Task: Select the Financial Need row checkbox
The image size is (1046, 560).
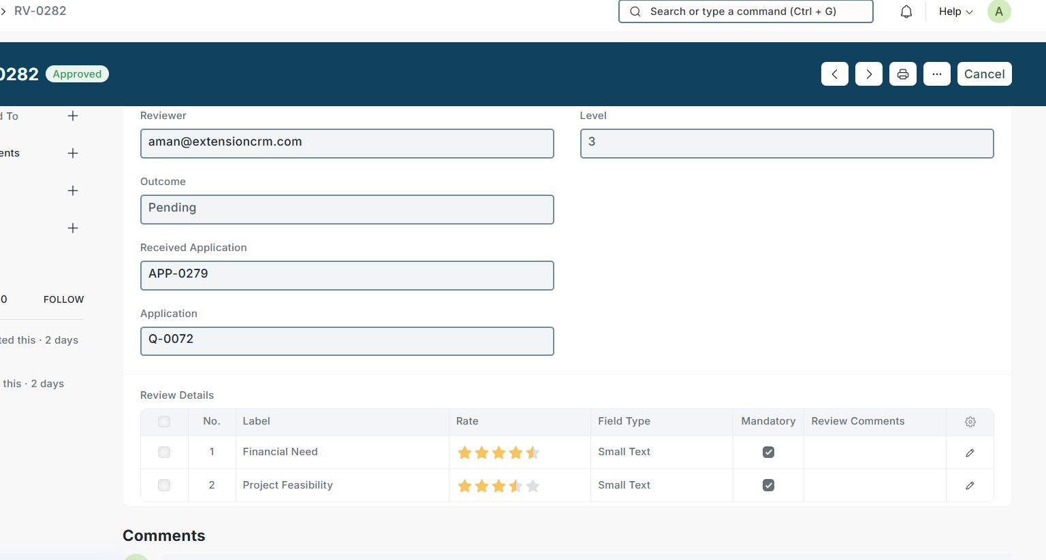Action: coord(164,452)
